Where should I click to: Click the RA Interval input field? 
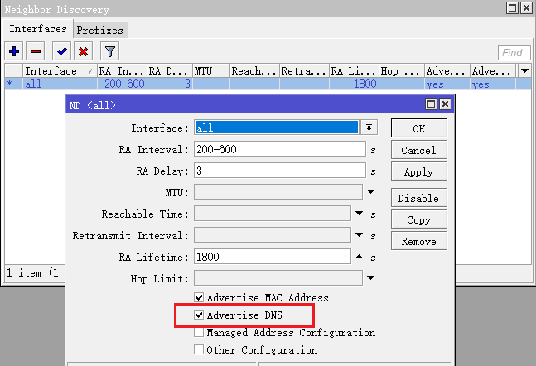click(279, 150)
